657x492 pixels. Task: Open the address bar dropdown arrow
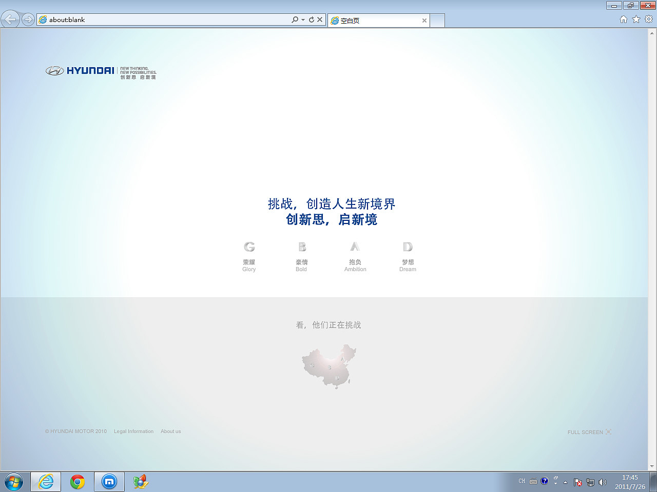tap(303, 19)
